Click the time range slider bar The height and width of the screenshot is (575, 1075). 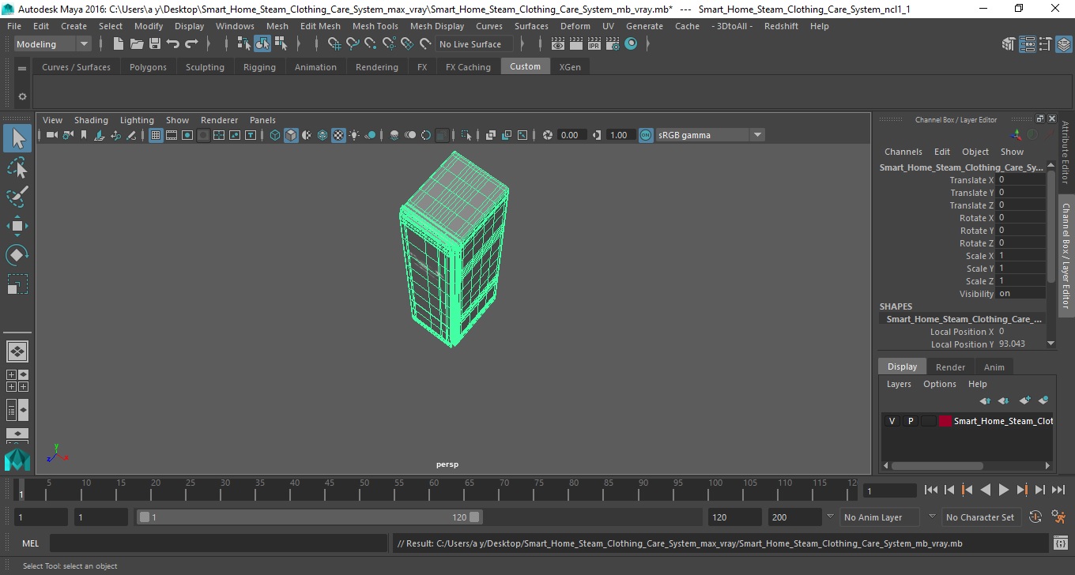click(x=309, y=517)
